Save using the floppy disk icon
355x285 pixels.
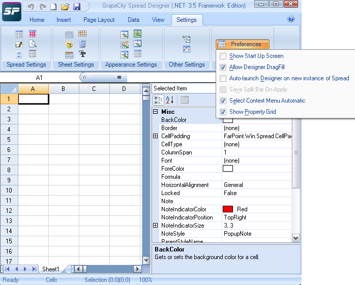tap(77, 7)
